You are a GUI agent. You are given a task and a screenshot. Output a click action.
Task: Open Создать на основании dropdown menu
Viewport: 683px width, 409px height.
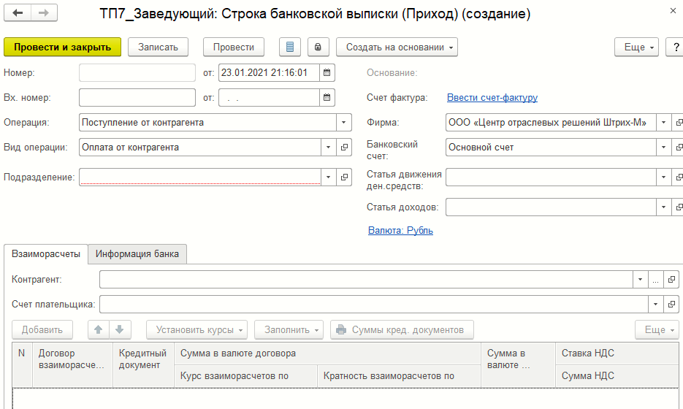(x=397, y=47)
